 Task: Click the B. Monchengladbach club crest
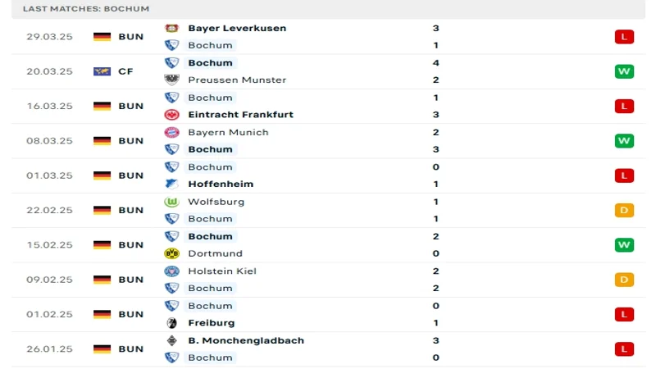171,340
